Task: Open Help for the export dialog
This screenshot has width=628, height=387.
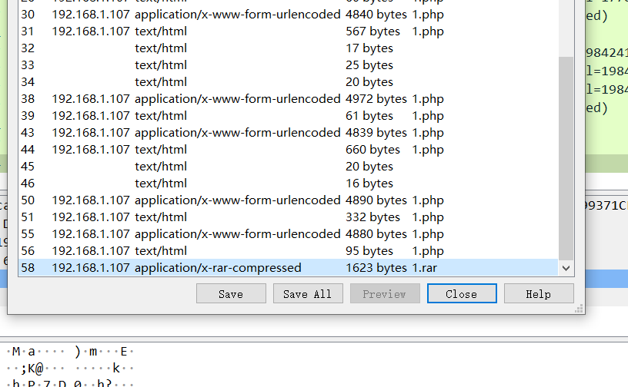Action: coord(539,294)
